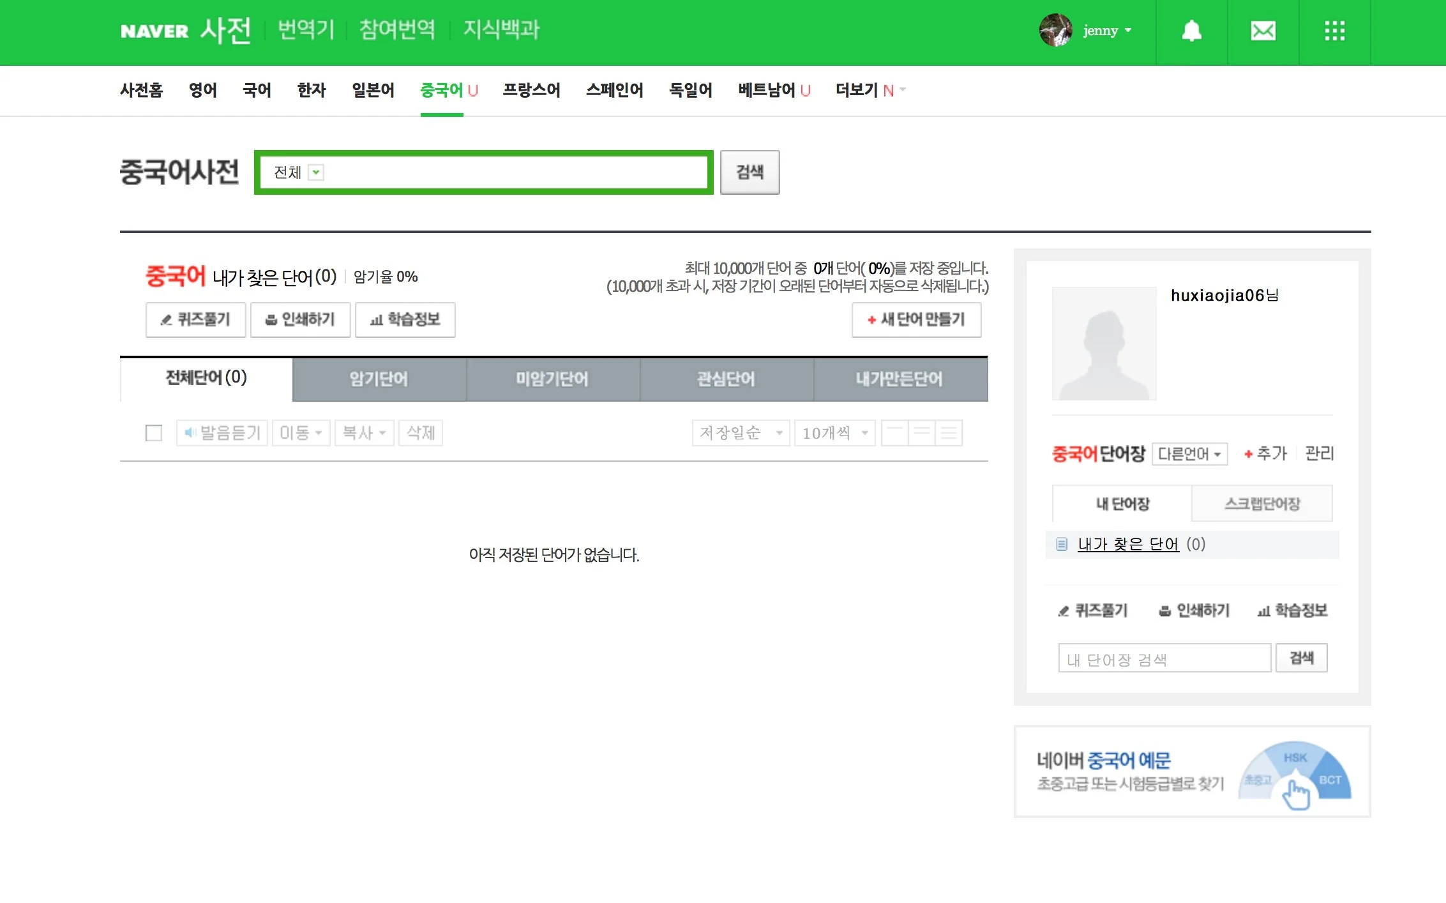
Task: Click the sidebar wordbook 검색 button
Action: (x=1301, y=658)
